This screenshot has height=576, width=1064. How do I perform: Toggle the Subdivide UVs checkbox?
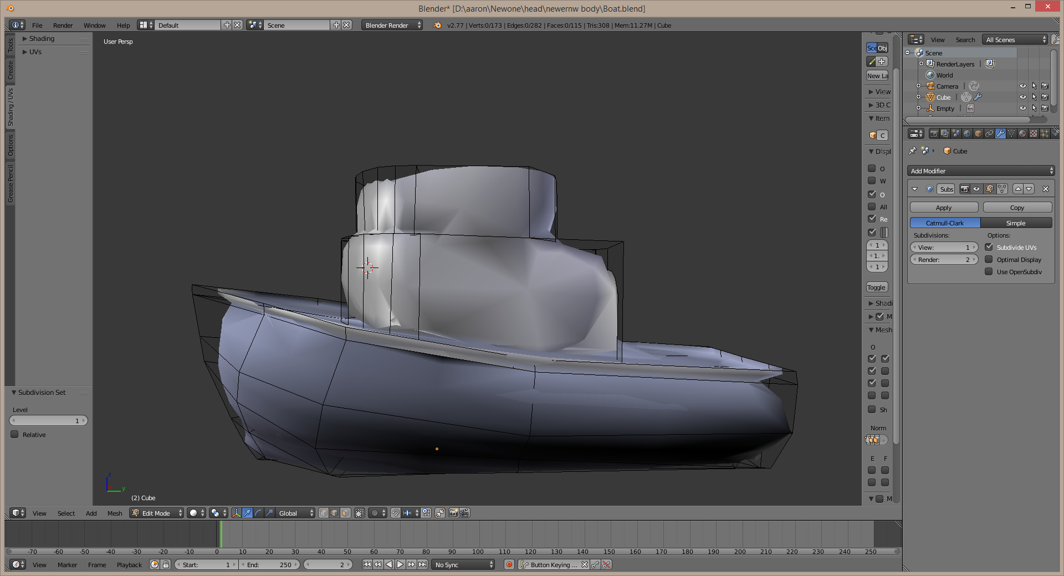[x=989, y=247]
